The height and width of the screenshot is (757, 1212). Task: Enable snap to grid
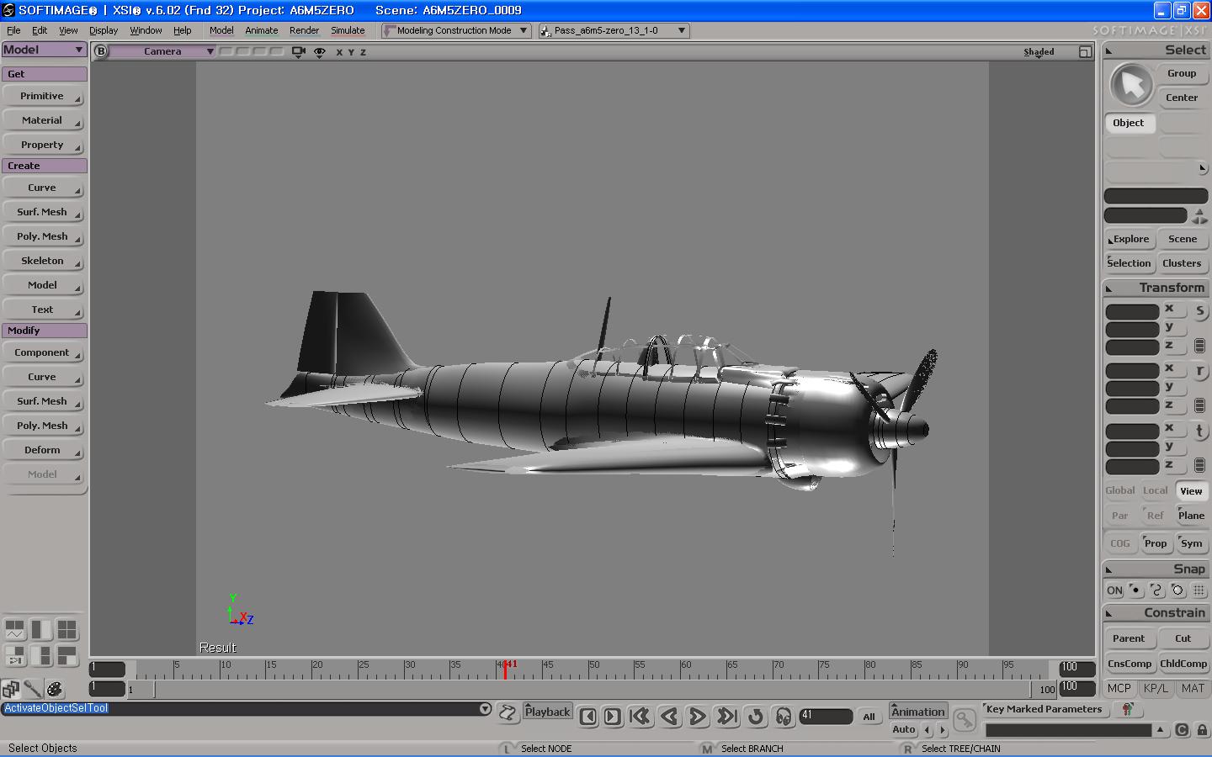coord(1199,590)
